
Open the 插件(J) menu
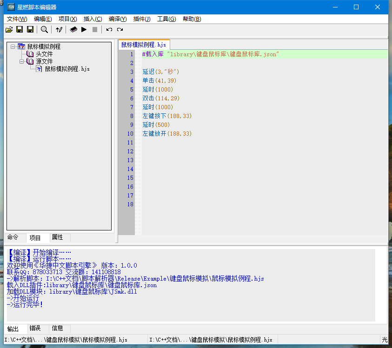click(142, 19)
